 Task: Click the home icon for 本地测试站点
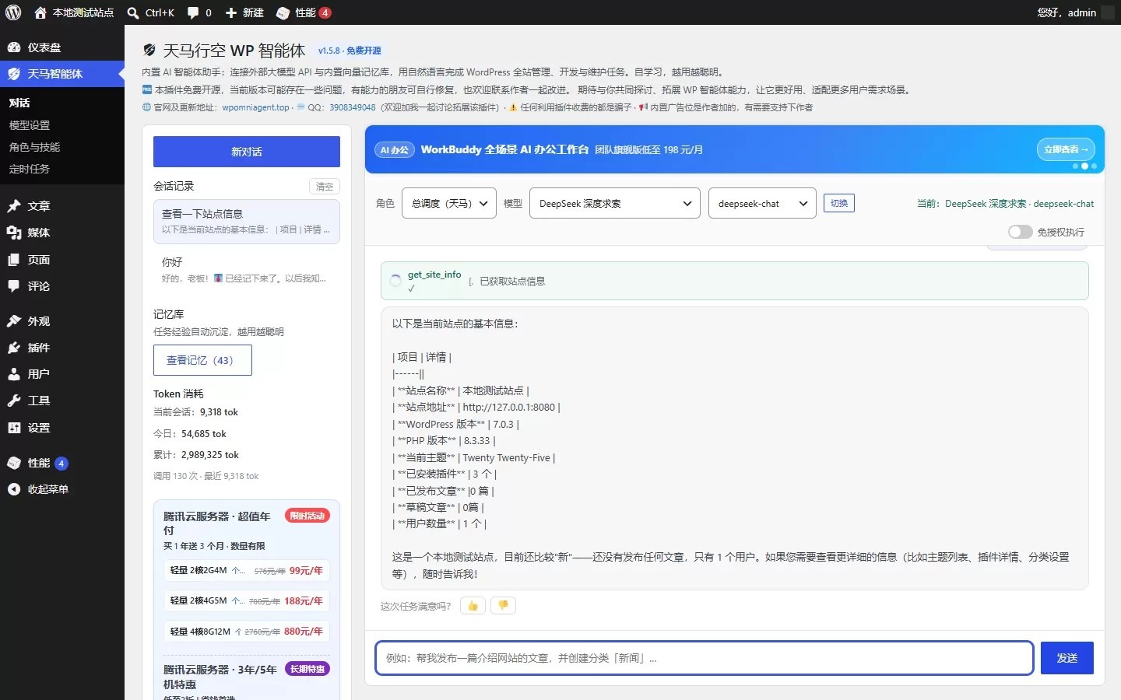(x=40, y=12)
